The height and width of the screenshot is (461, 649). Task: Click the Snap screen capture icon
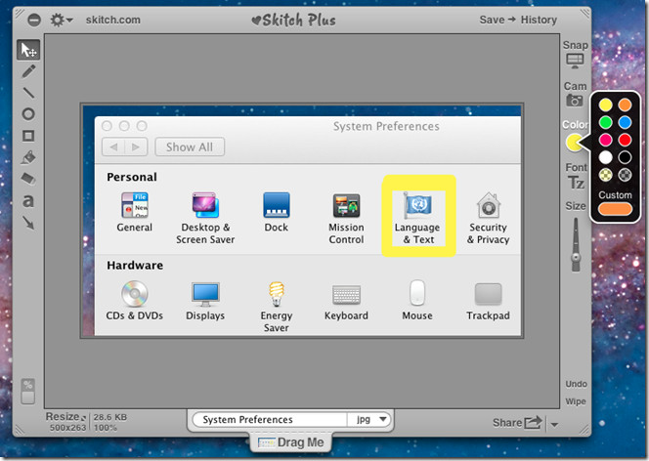(575, 61)
